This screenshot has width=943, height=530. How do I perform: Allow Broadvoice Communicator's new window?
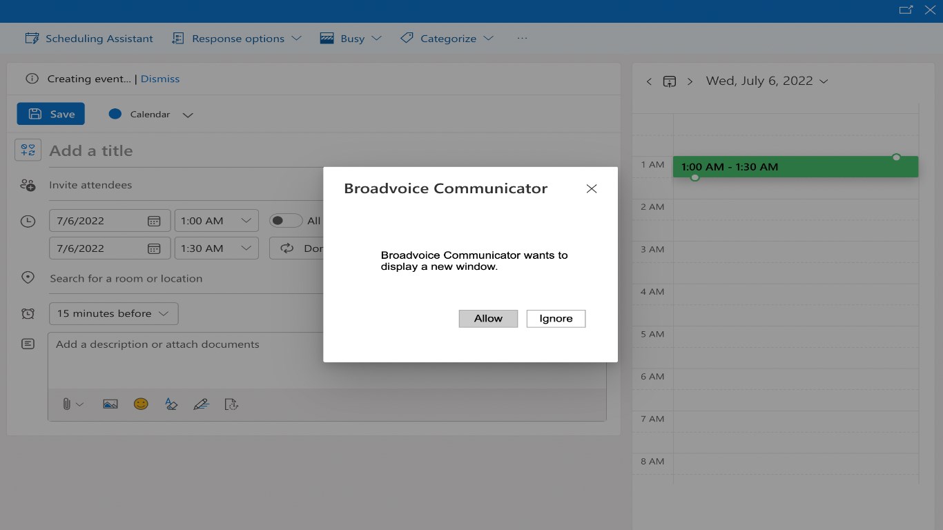pyautogui.click(x=488, y=318)
